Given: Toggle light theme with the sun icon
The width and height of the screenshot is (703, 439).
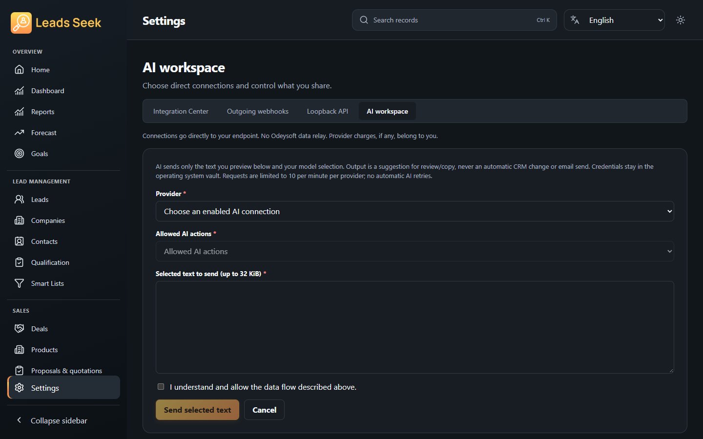Looking at the screenshot, I should (x=681, y=20).
